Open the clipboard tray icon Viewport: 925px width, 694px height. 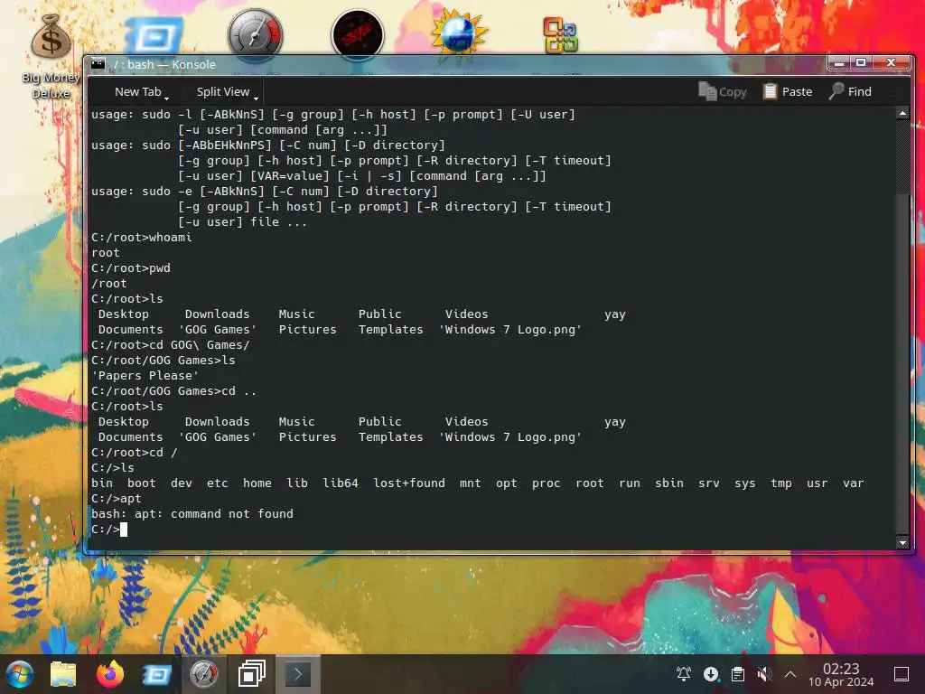point(737,674)
